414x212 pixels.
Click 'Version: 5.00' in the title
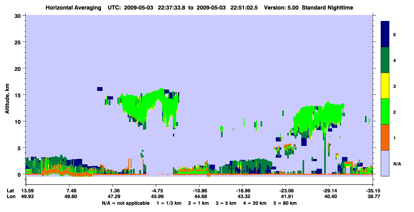click(281, 7)
